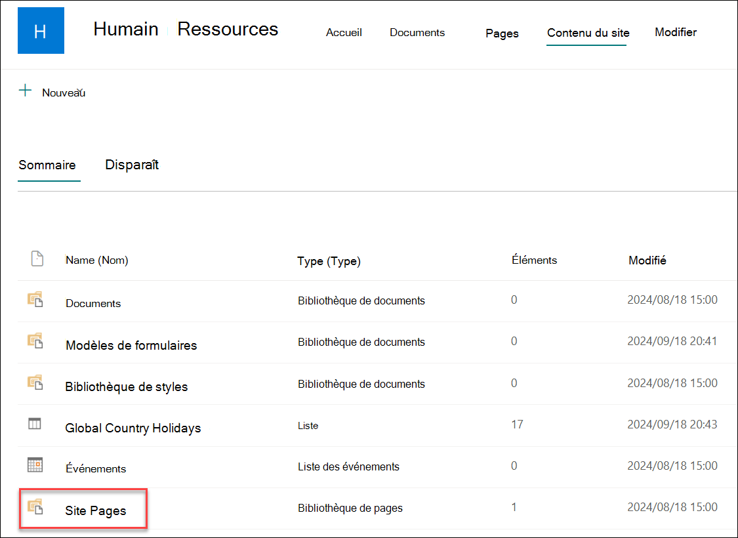738x538 pixels.
Task: Click the calendar icon for Événements row
Action: 35,465
